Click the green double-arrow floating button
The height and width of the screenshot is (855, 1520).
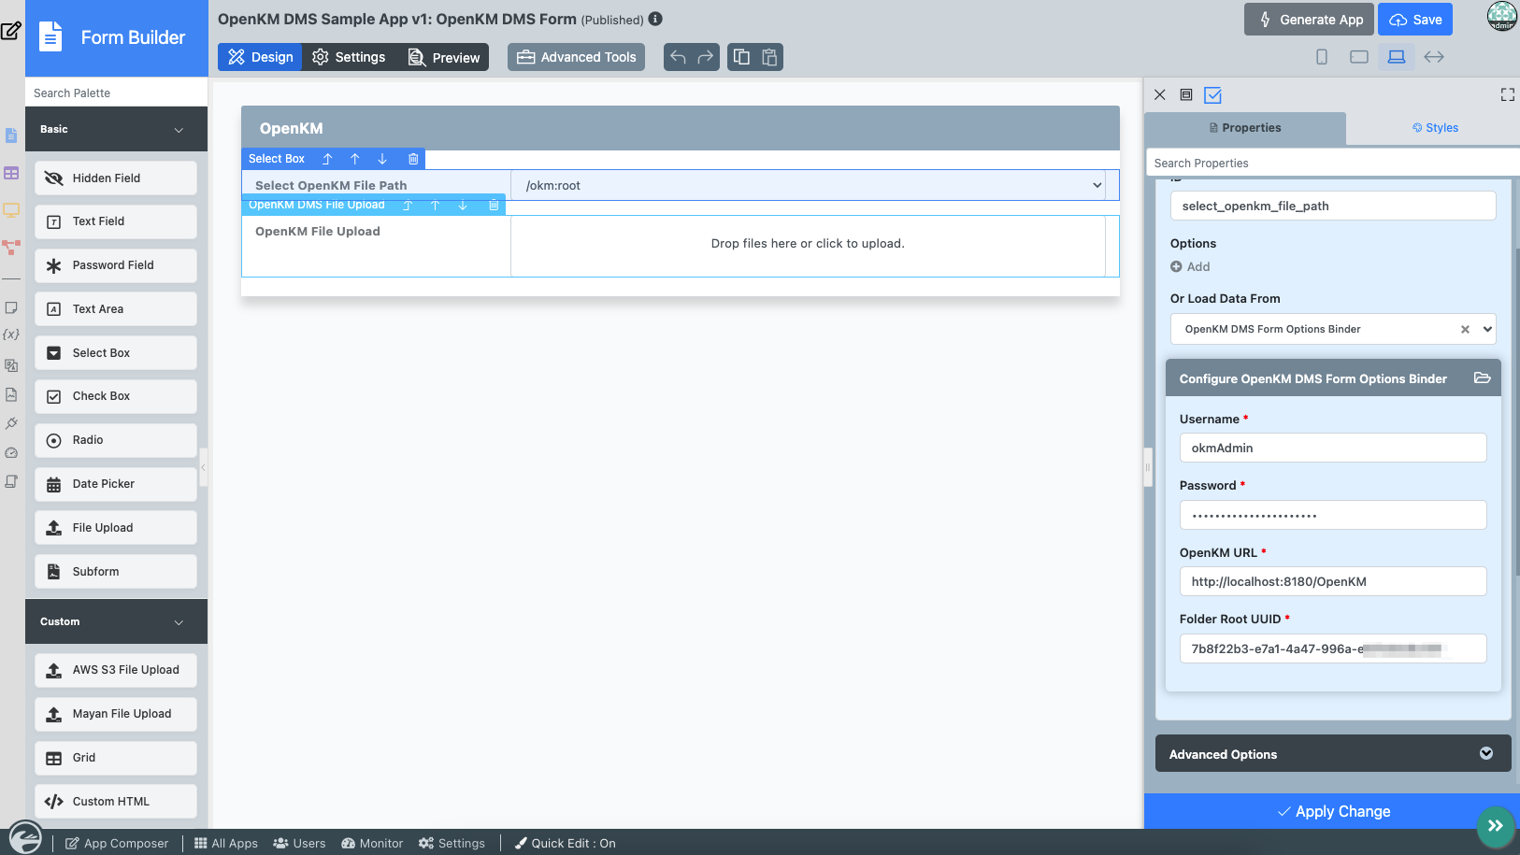coord(1496,826)
